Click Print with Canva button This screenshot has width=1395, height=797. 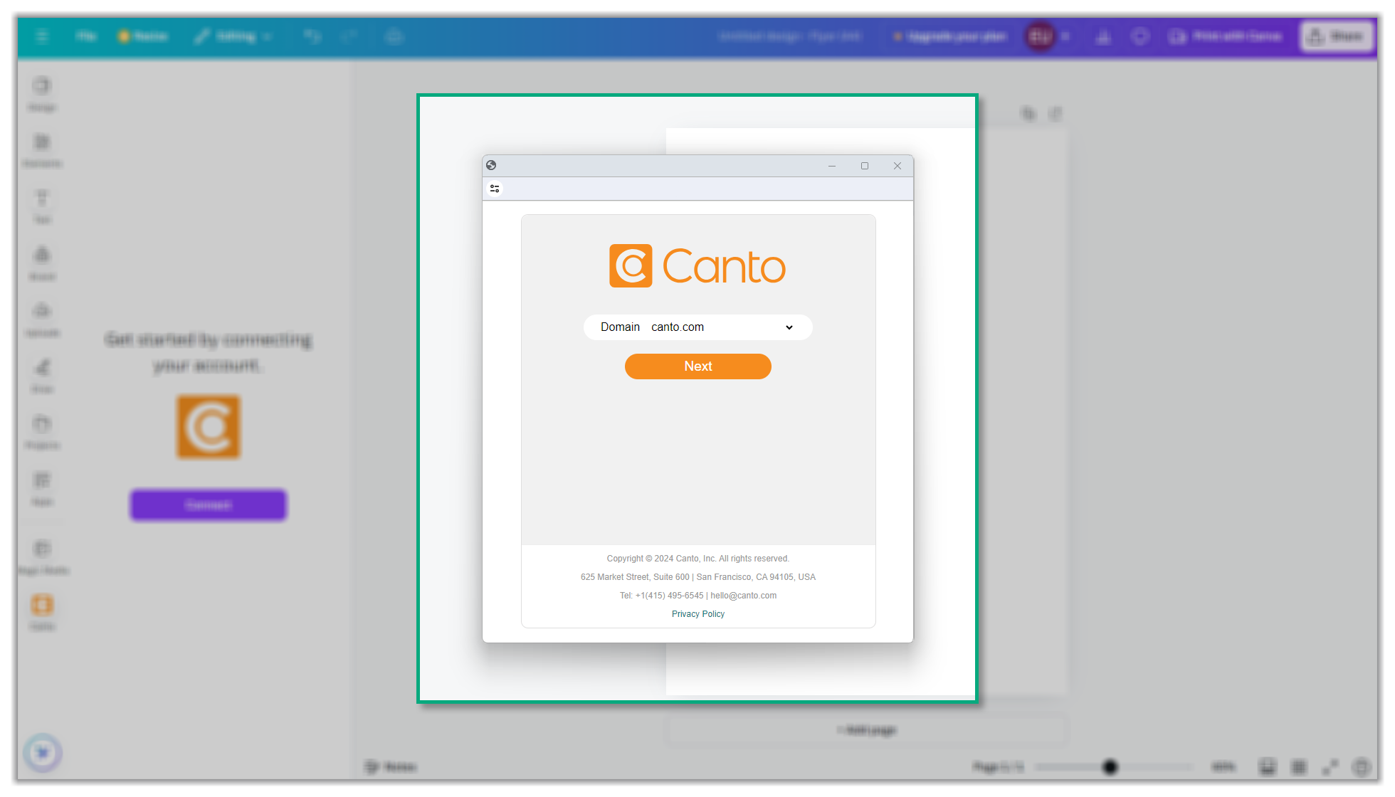click(x=1226, y=36)
